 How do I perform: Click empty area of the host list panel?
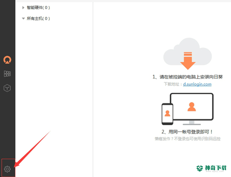(54, 88)
